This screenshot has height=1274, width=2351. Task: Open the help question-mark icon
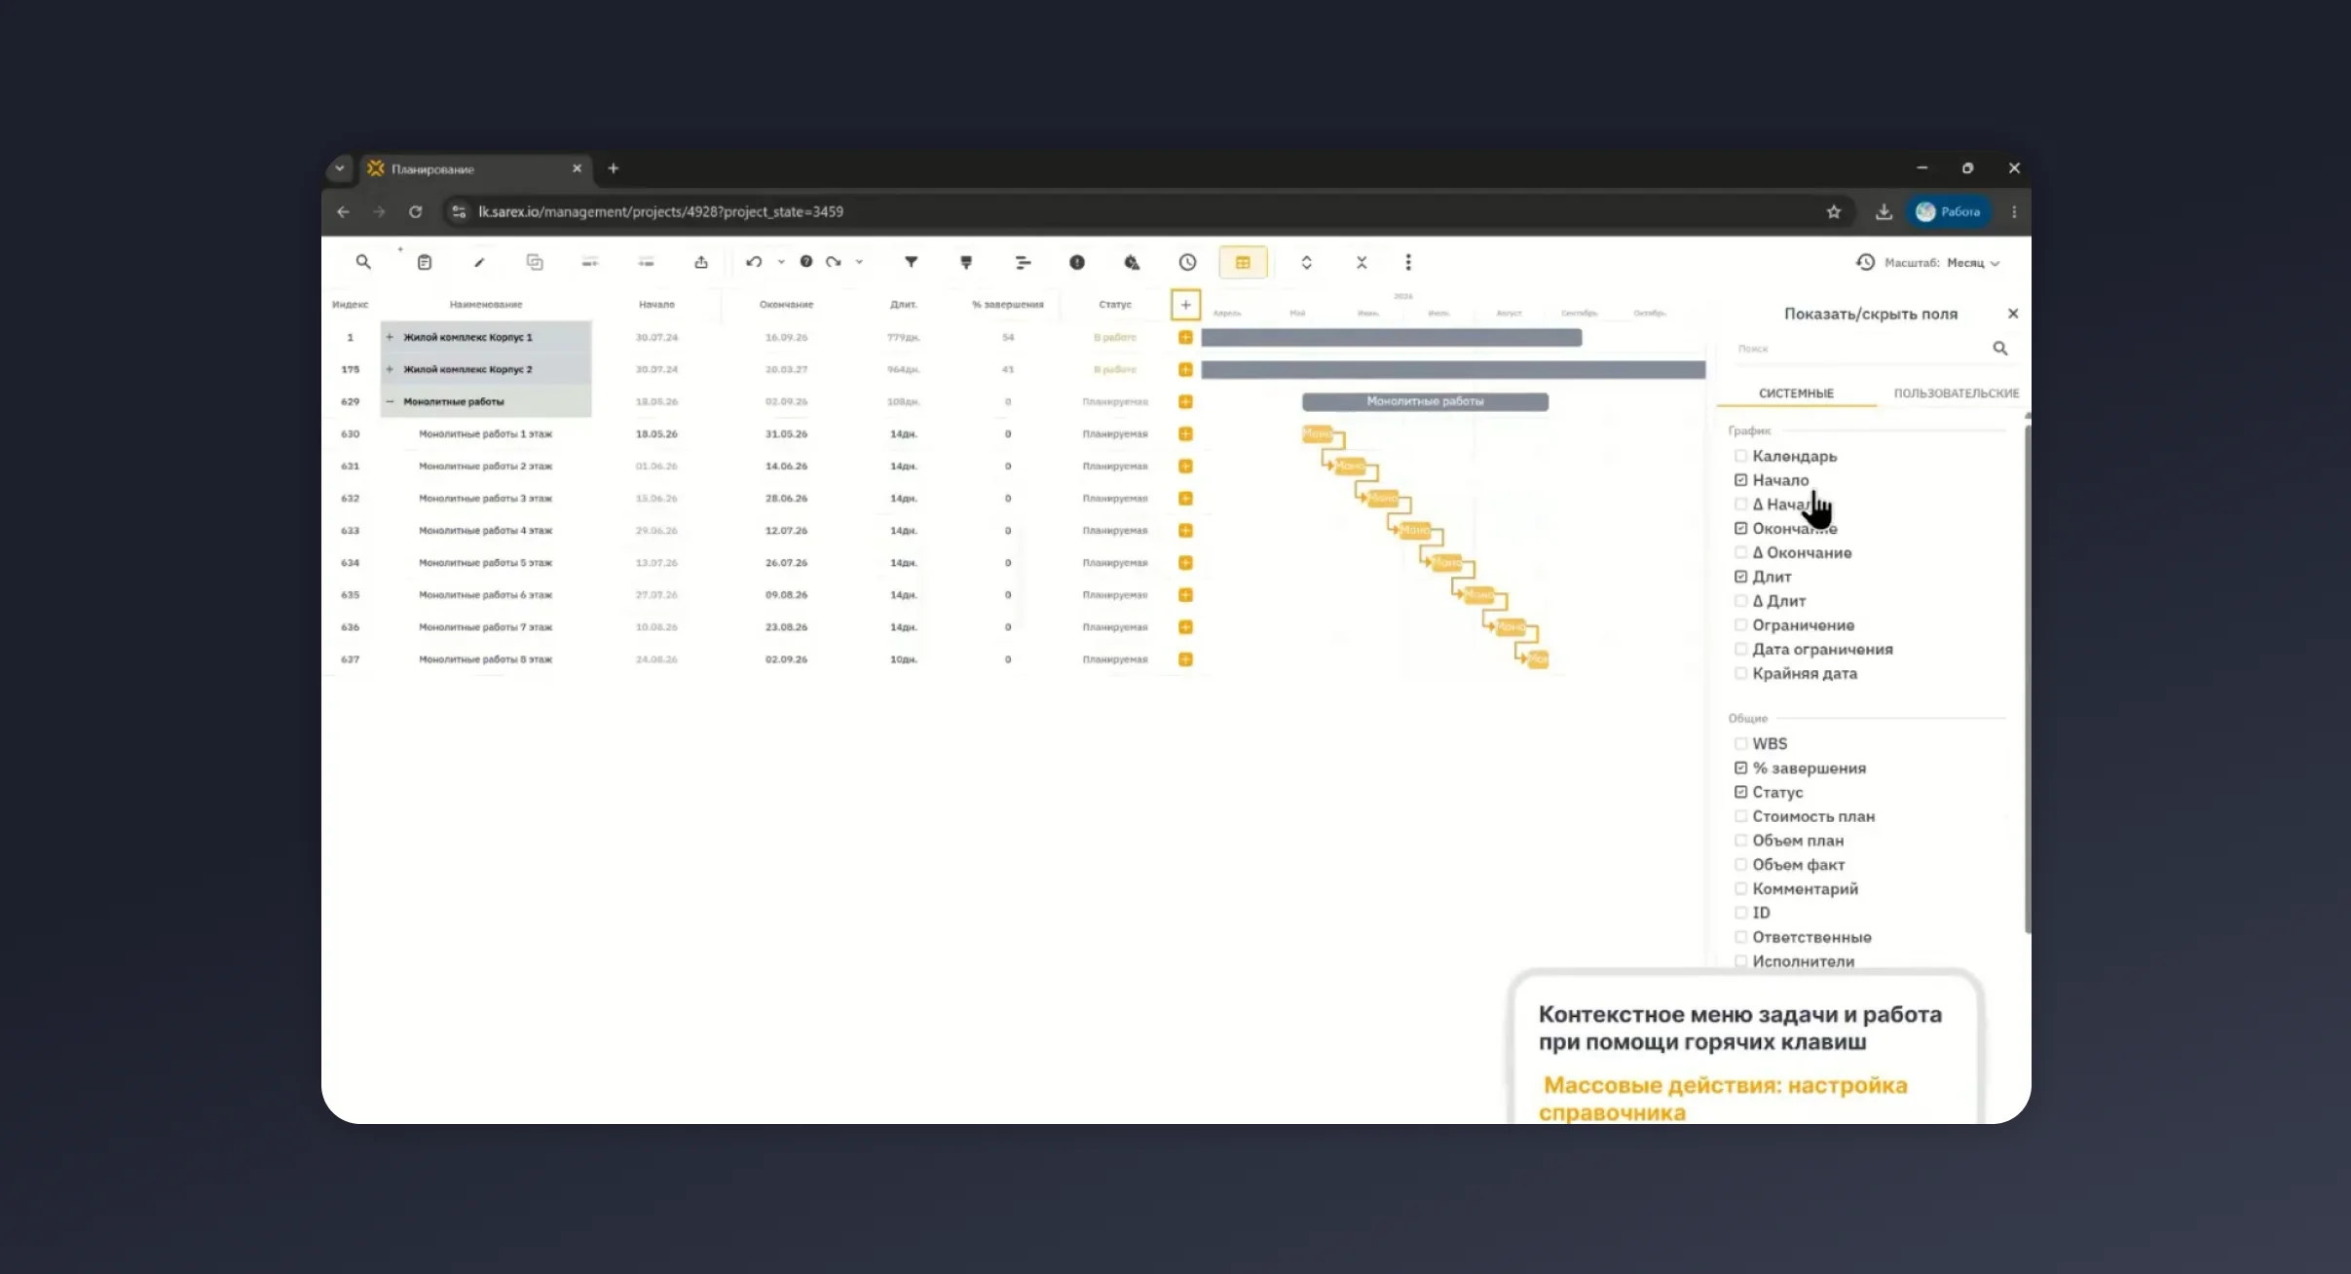(x=806, y=262)
